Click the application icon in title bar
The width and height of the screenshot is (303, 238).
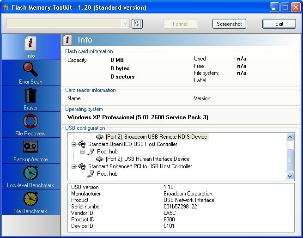(x=6, y=7)
